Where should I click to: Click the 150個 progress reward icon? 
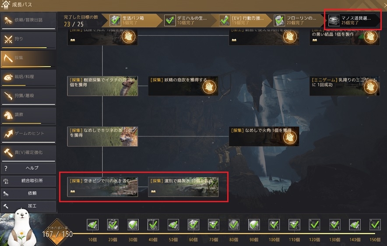click(x=375, y=225)
